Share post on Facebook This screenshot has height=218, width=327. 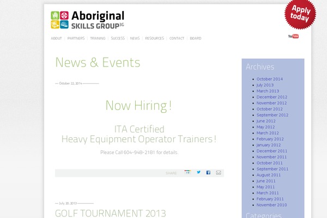tap(208, 172)
